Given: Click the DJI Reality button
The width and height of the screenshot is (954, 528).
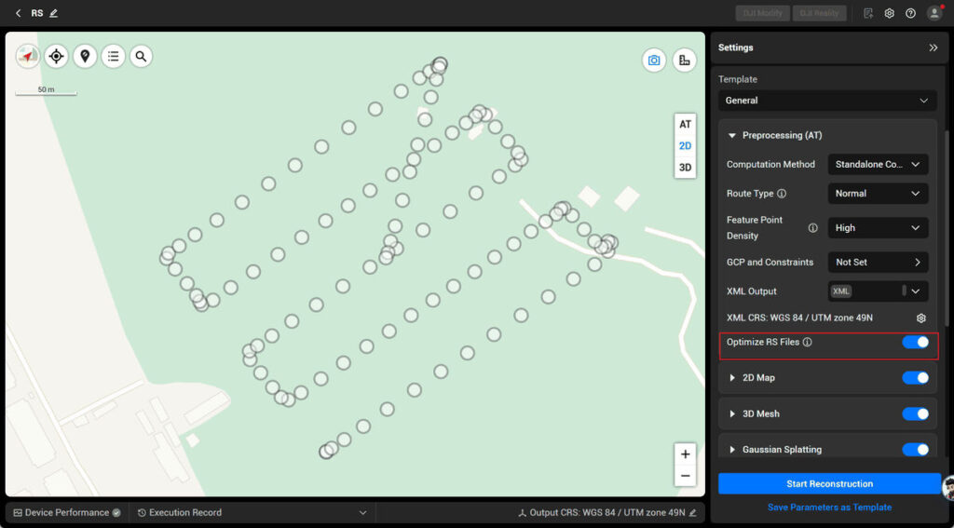Looking at the screenshot, I should [819, 13].
